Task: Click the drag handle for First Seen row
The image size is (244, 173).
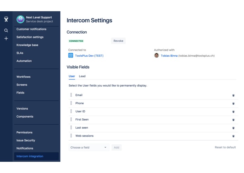Action: tap(71, 119)
